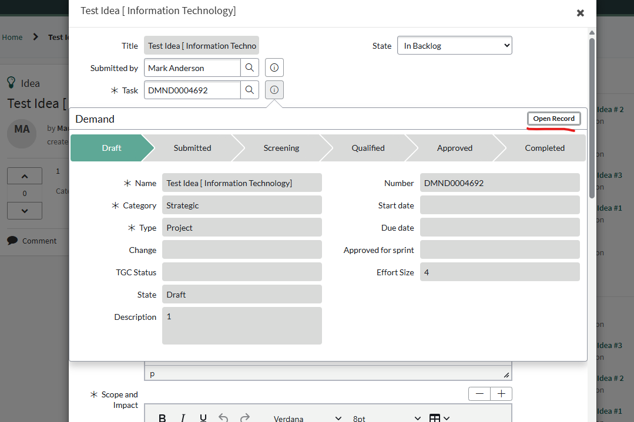Apply bold formatting in Scope editor
The height and width of the screenshot is (422, 634).
(162, 418)
